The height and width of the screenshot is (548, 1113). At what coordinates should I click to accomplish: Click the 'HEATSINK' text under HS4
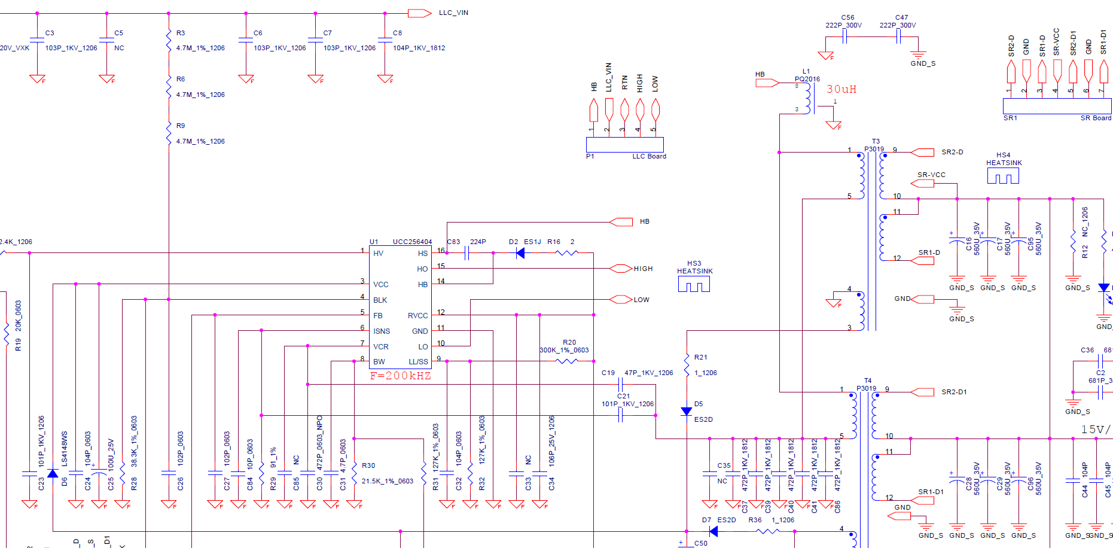1004,163
